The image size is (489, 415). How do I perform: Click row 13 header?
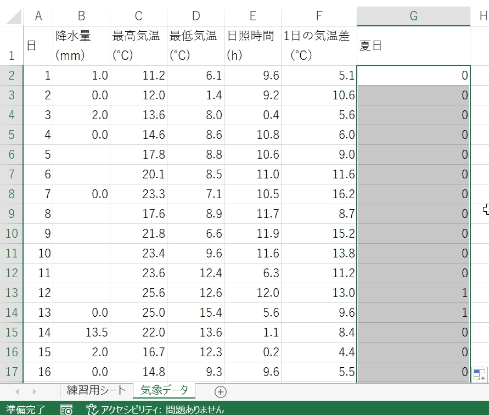click(x=12, y=293)
